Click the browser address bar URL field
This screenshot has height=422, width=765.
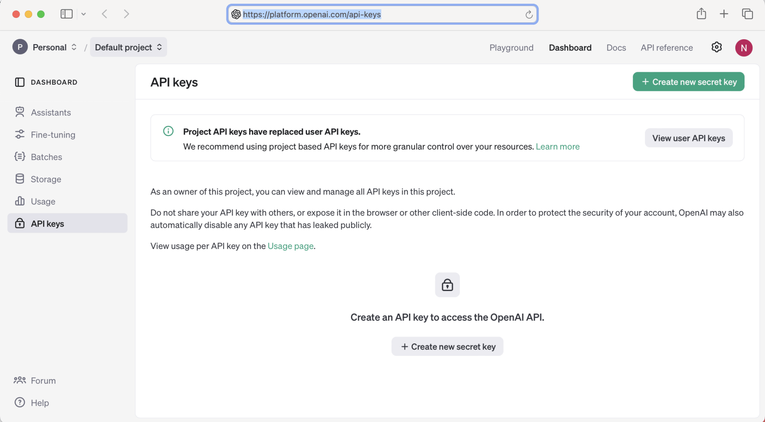376,15
